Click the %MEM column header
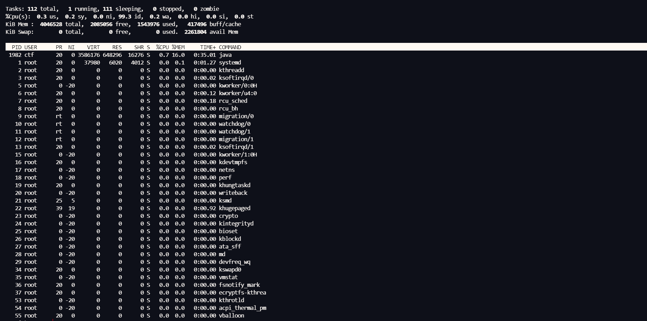The width and height of the screenshot is (647, 321). (178, 47)
